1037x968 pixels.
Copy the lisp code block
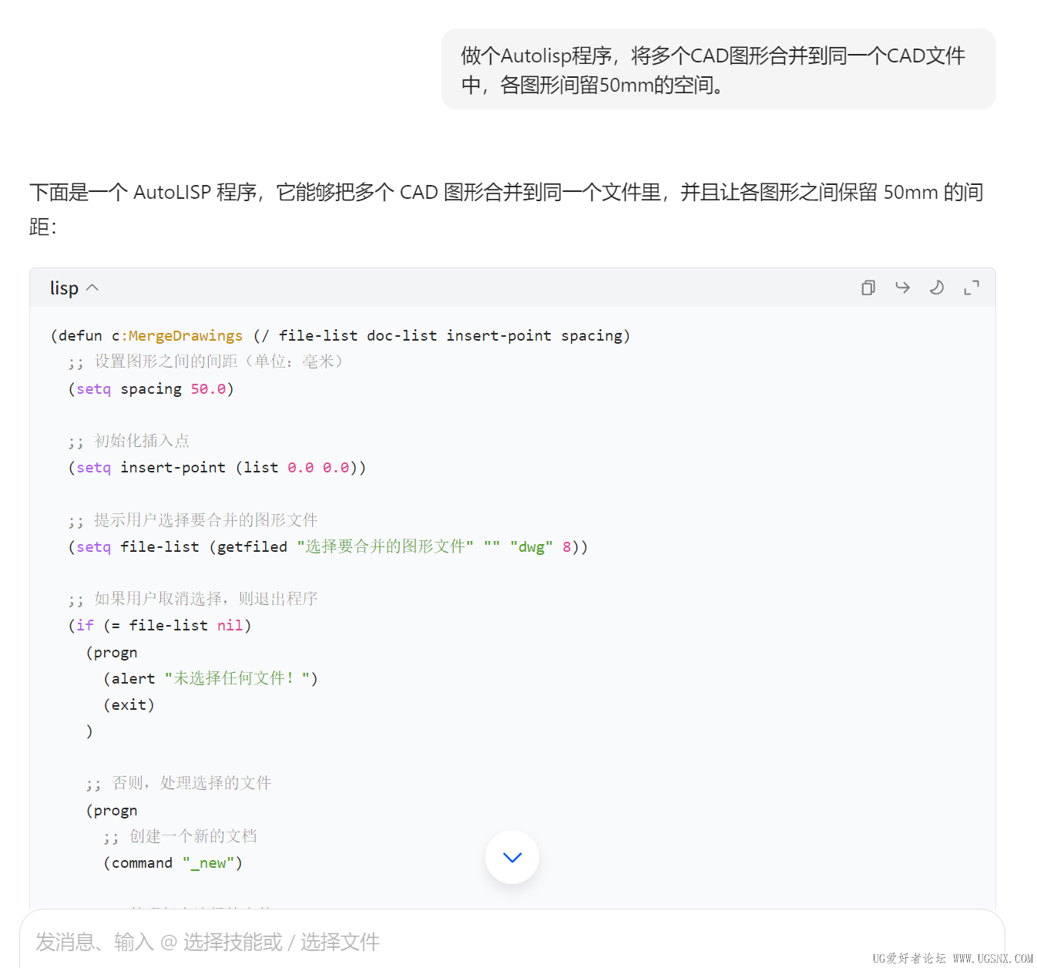tap(868, 287)
